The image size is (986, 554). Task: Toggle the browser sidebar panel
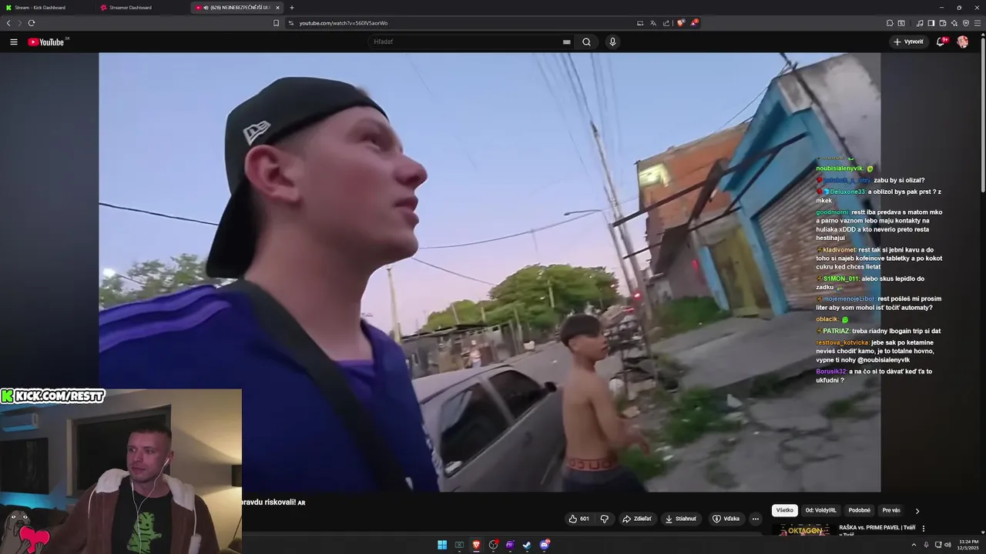coord(931,23)
